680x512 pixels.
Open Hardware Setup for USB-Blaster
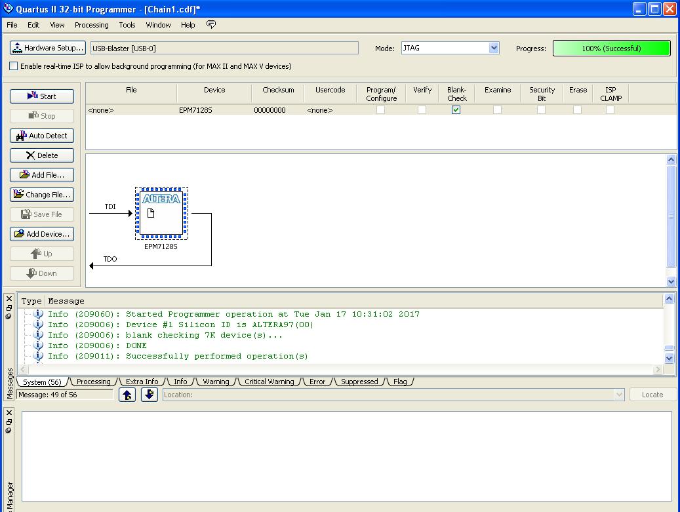[x=48, y=48]
